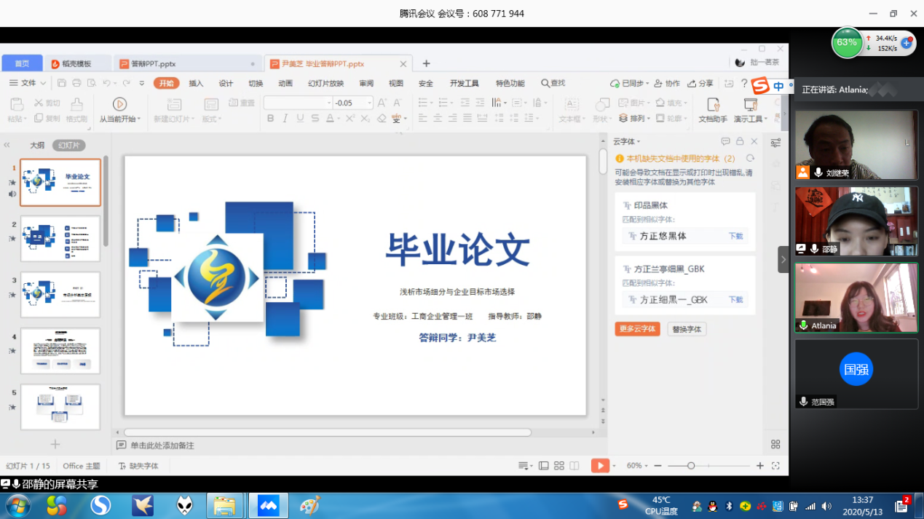The width and height of the screenshot is (924, 519).
Task: Open the Tencent Meeting taskbar icon
Action: [268, 504]
